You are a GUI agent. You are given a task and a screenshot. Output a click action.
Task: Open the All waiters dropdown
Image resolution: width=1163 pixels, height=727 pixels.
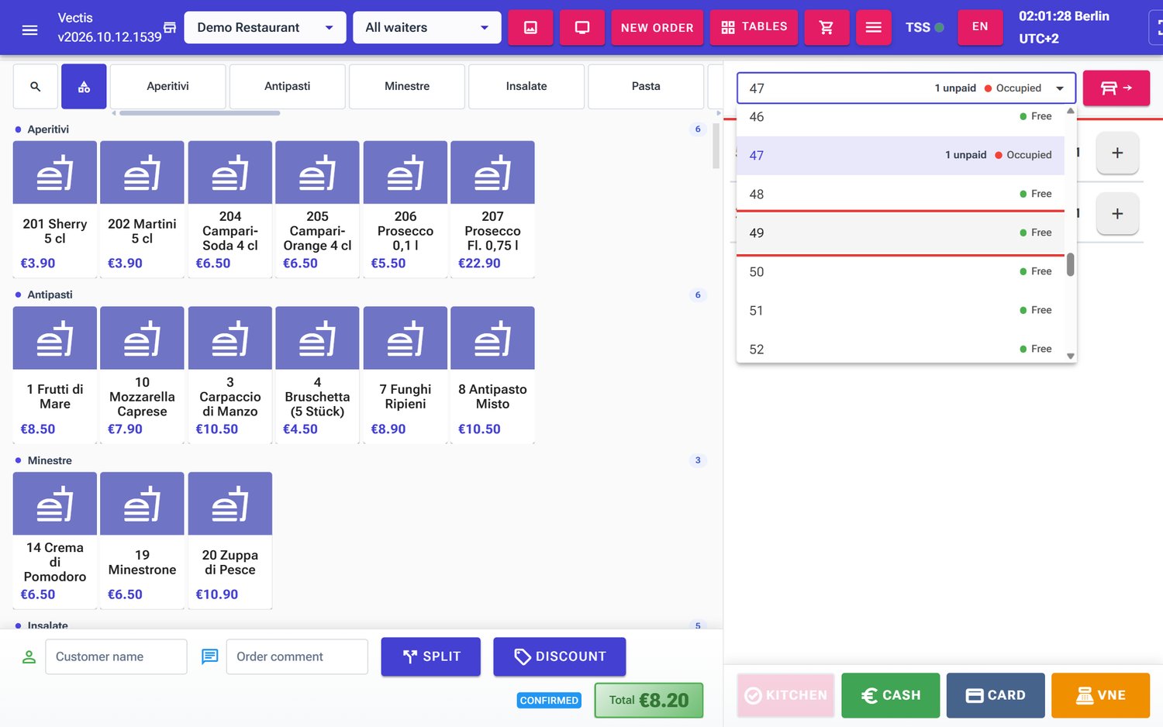pos(426,28)
